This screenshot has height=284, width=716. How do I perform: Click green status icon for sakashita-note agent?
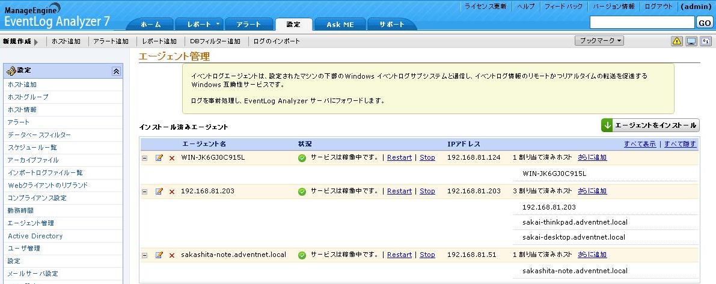click(x=302, y=255)
